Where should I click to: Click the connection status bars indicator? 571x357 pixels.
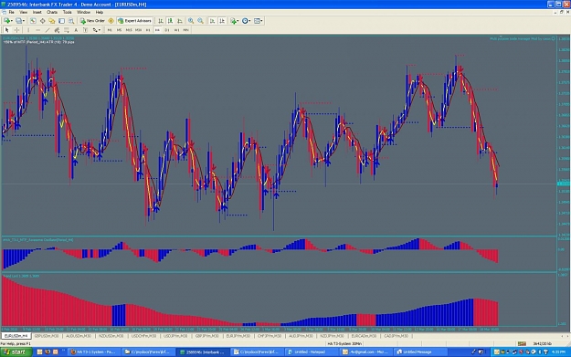pos(522,343)
